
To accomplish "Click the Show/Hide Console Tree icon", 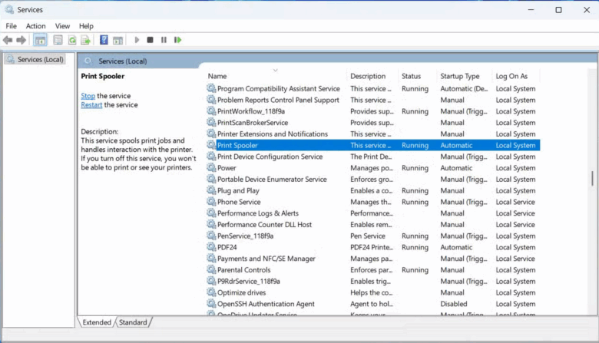I will 40,40.
